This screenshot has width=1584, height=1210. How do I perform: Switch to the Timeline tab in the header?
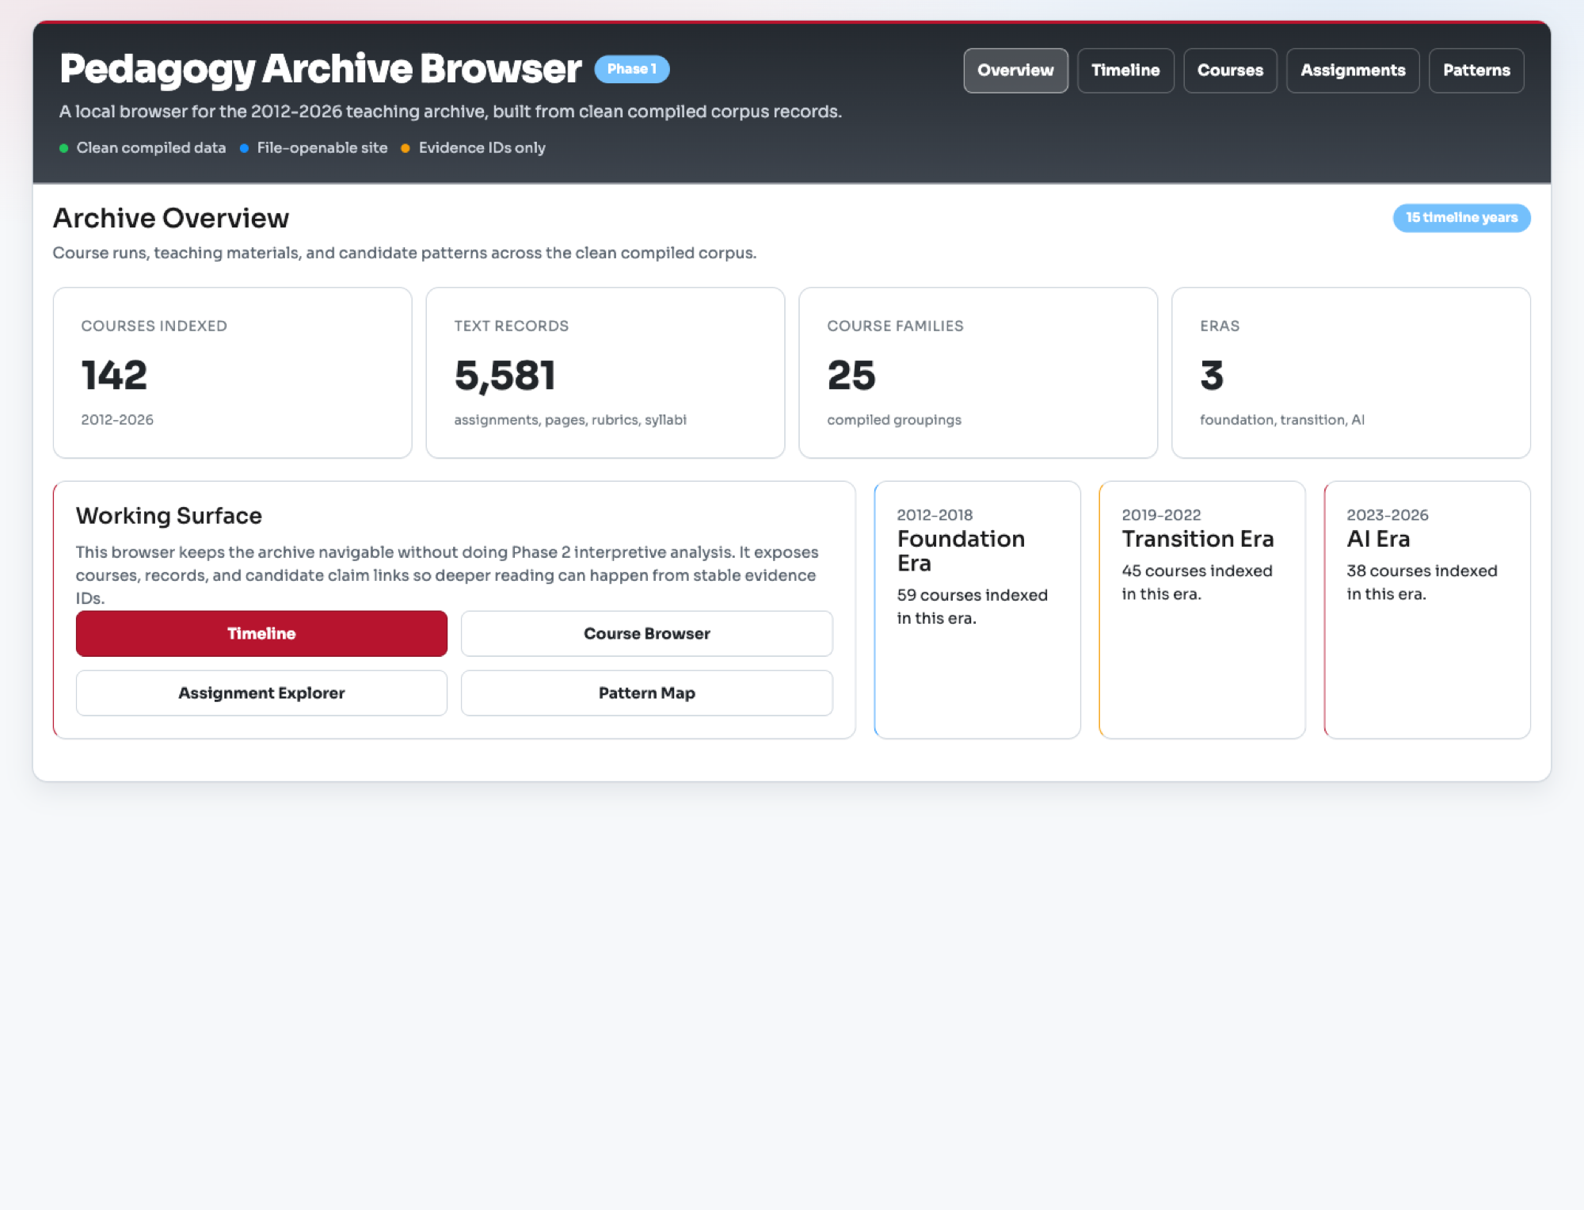1125,71
